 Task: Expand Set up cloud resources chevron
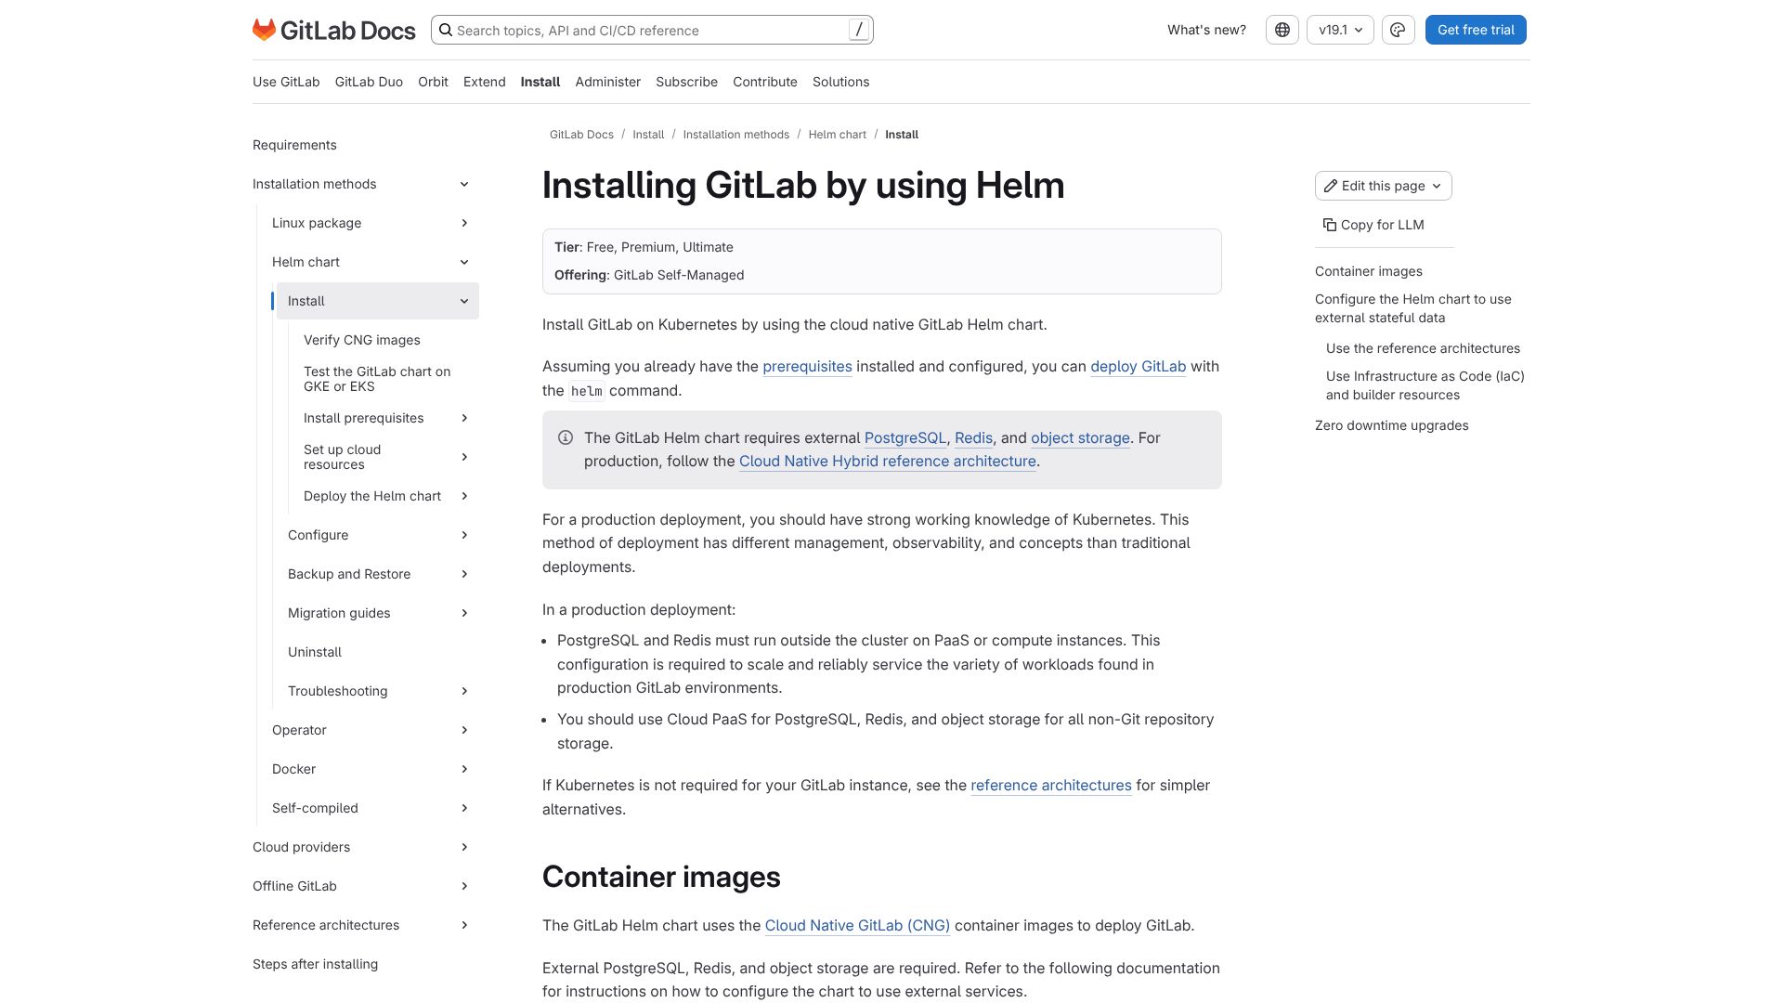point(464,457)
